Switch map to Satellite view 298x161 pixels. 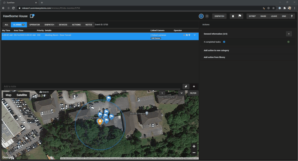22,95
